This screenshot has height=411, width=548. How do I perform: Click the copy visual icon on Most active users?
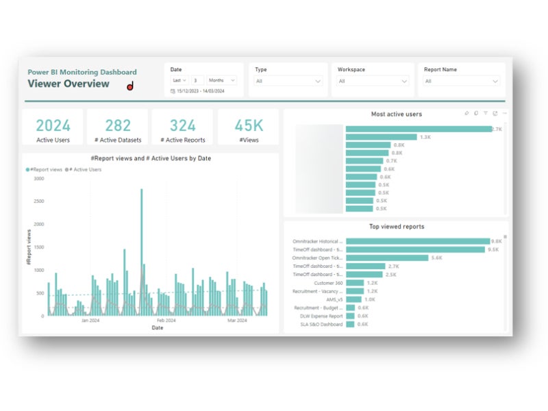(476, 113)
